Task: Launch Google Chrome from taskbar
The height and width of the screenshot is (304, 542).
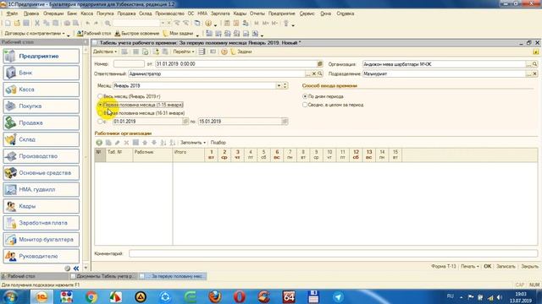Action: 91,296
